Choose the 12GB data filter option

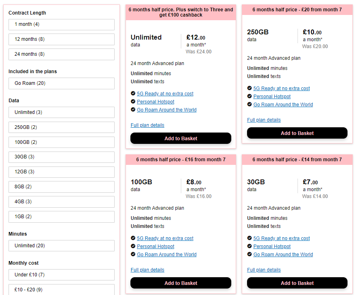pos(62,172)
